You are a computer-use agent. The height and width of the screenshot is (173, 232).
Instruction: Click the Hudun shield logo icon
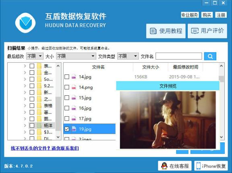pyautogui.click(x=25, y=23)
